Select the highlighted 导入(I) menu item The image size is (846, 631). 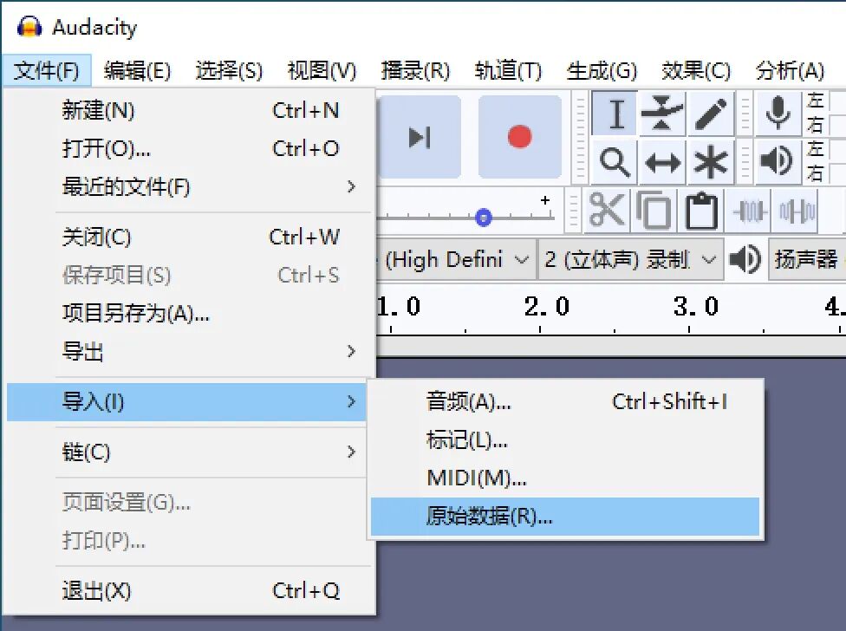186,402
